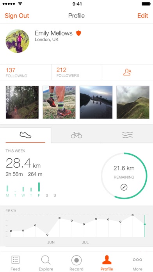
Task: Select the green current-week marker on chart
Action: [145, 224]
